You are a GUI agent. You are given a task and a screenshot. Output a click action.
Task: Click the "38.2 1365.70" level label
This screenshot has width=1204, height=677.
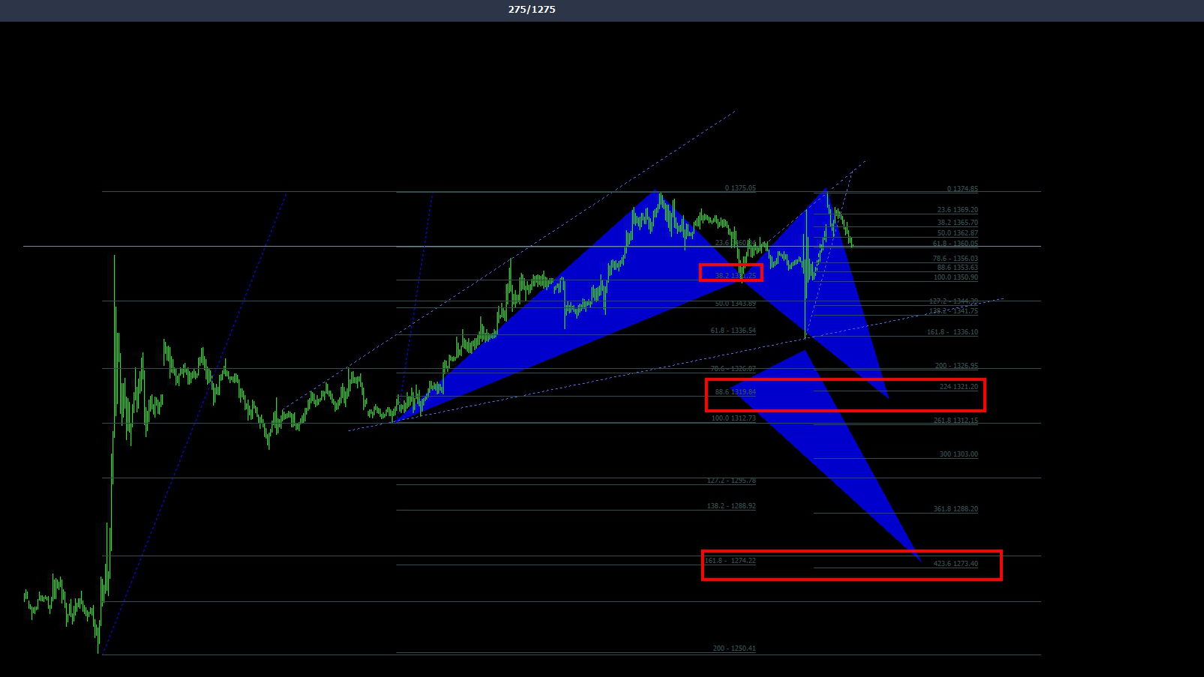coord(957,223)
